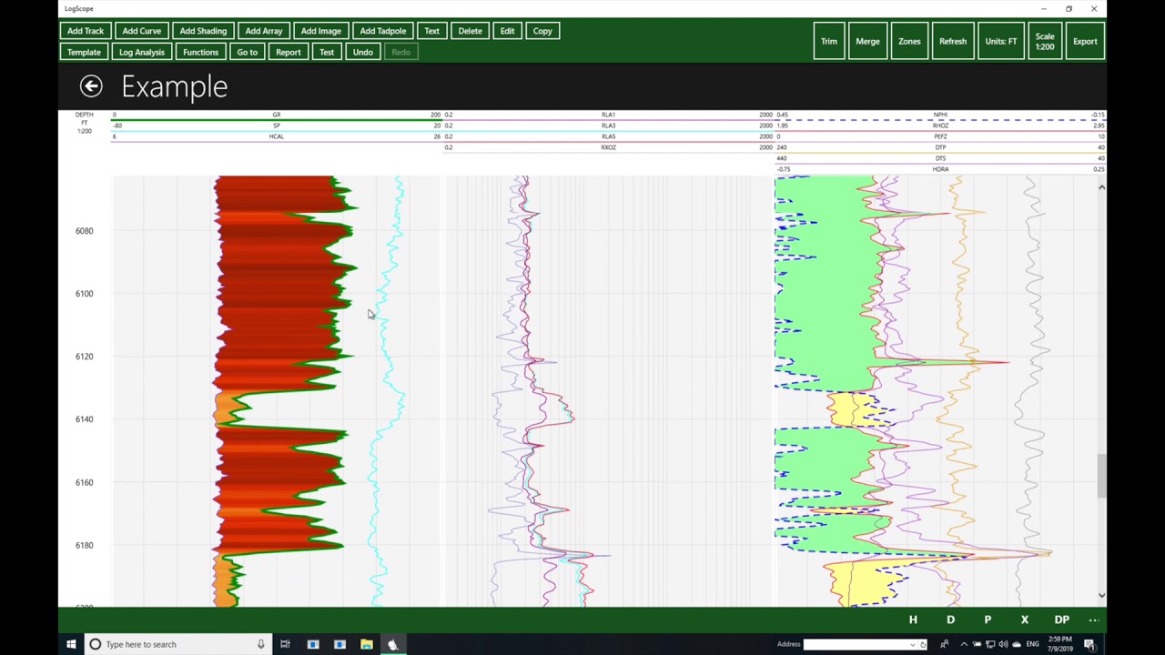Screen dimensions: 1165x655
Task: Click the Go to button
Action: [x=248, y=52]
